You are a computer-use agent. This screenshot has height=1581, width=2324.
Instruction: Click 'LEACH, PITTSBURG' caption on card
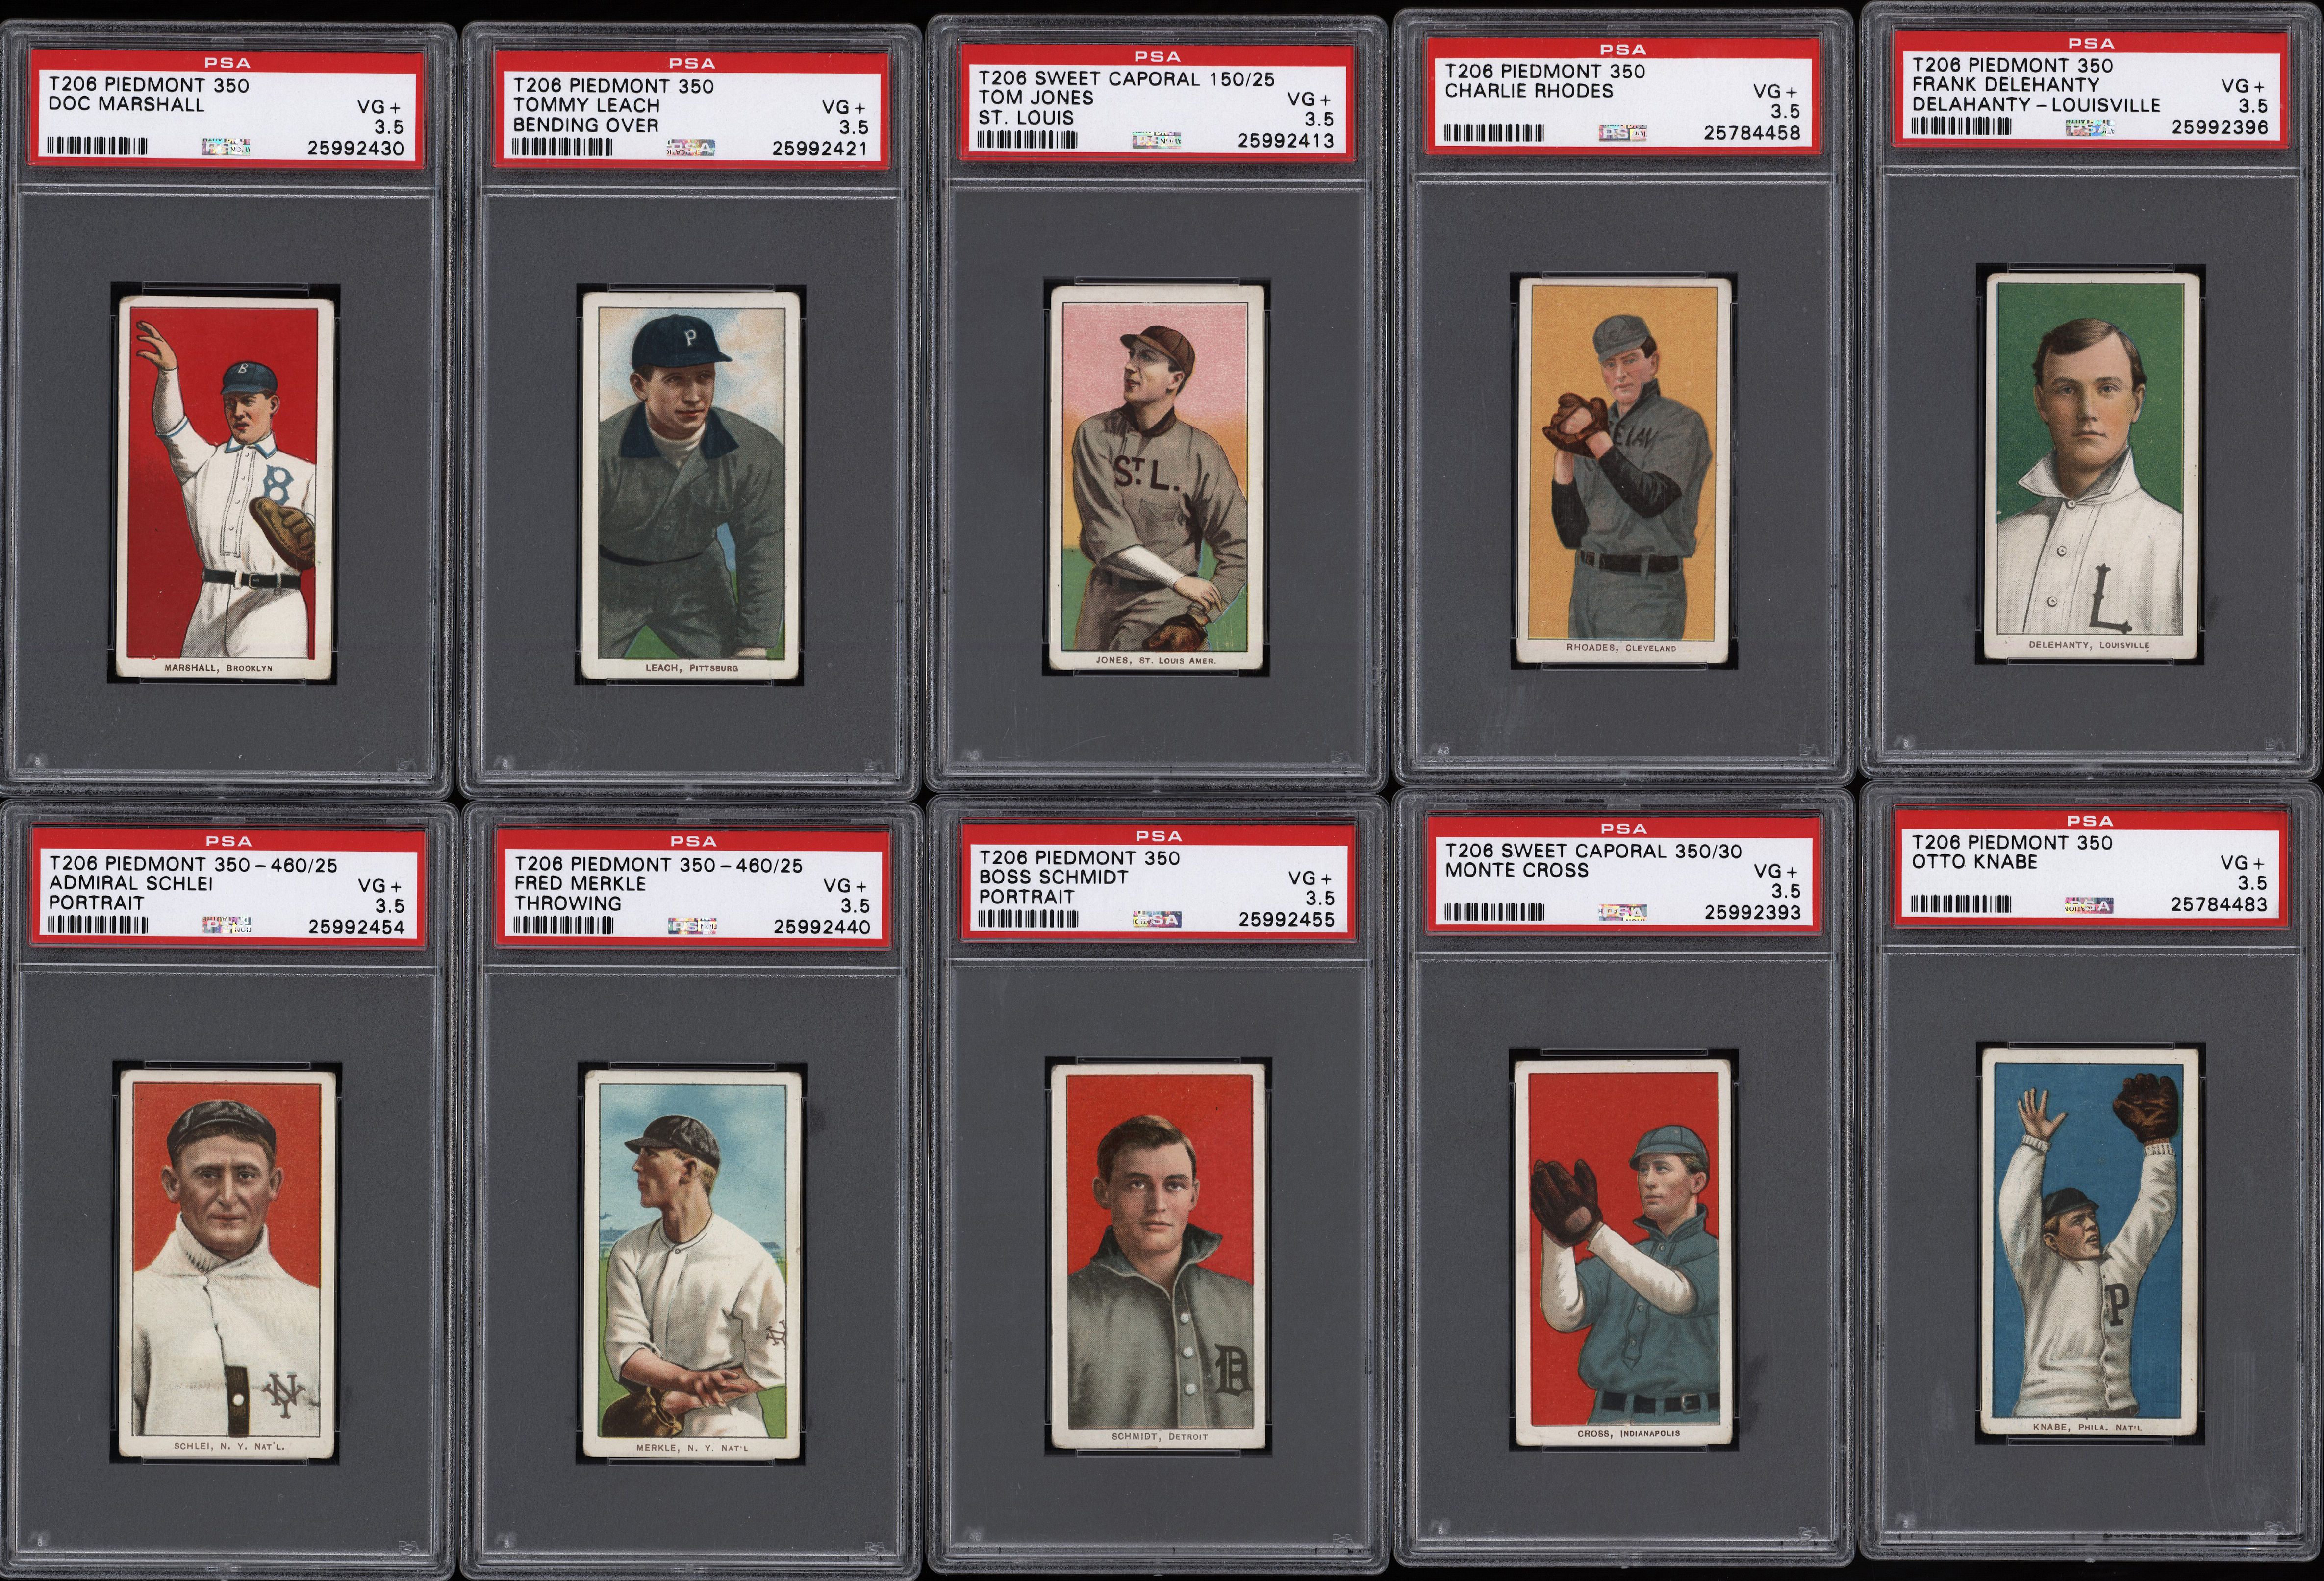pos(691,667)
